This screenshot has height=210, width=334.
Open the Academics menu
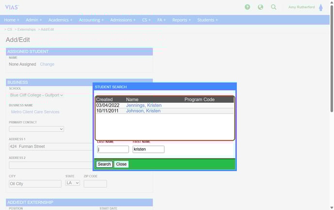tap(60, 20)
